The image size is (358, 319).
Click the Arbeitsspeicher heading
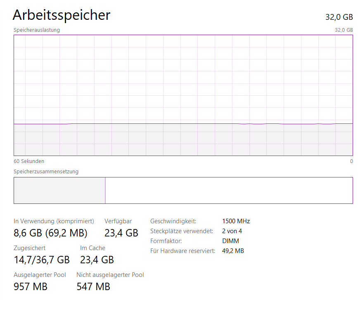tap(62, 15)
